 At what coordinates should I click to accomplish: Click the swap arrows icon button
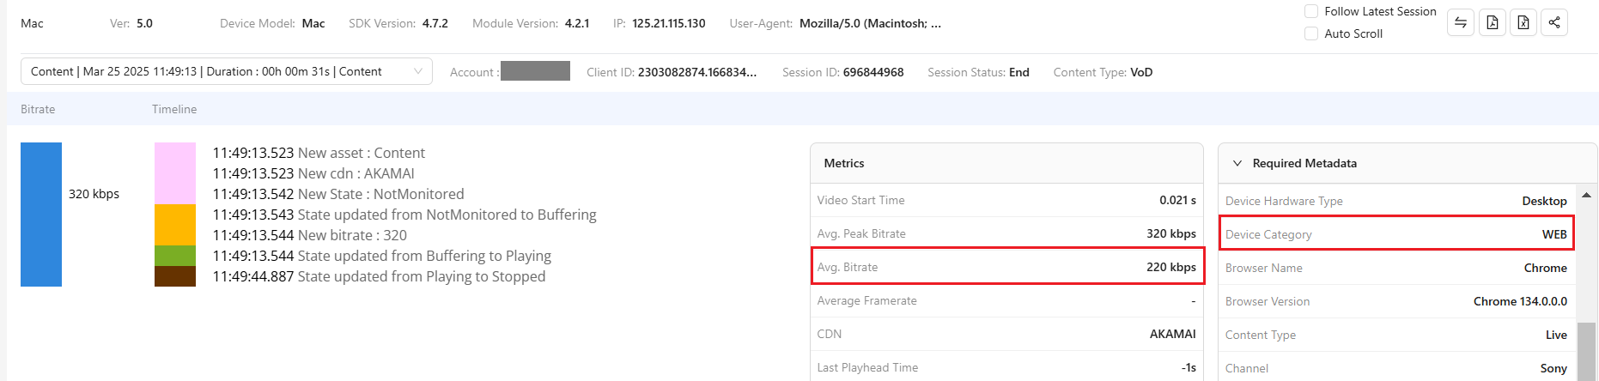pos(1461,23)
